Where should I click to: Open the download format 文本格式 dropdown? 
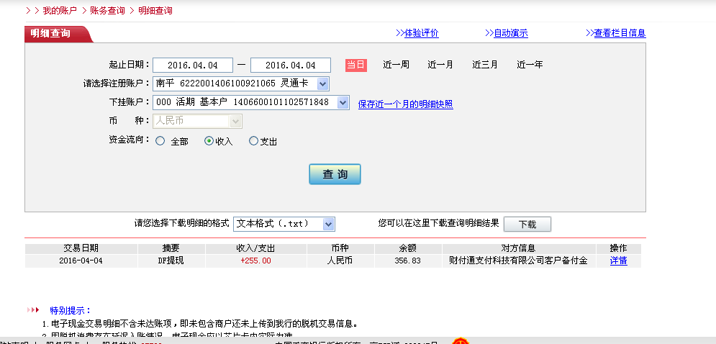329,224
